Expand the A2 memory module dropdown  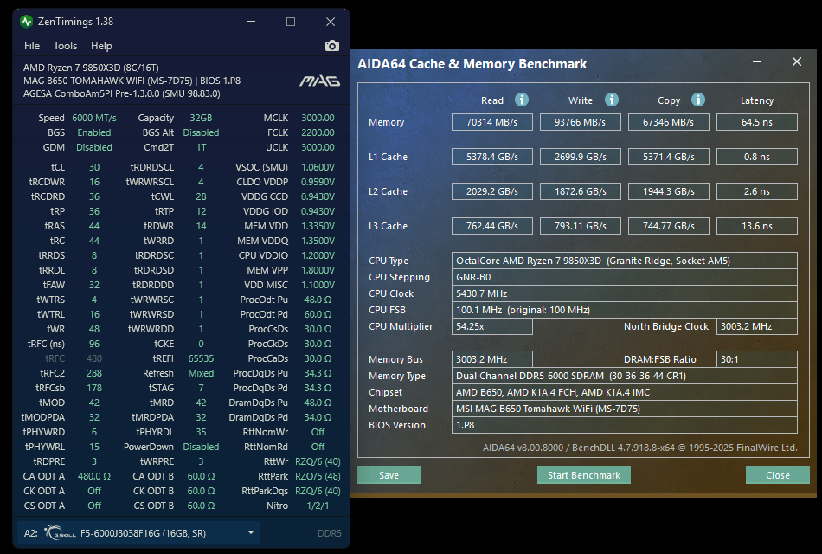tap(251, 533)
